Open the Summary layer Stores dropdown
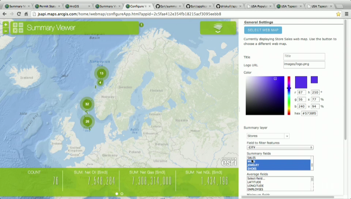351x199 pixels. (268, 136)
